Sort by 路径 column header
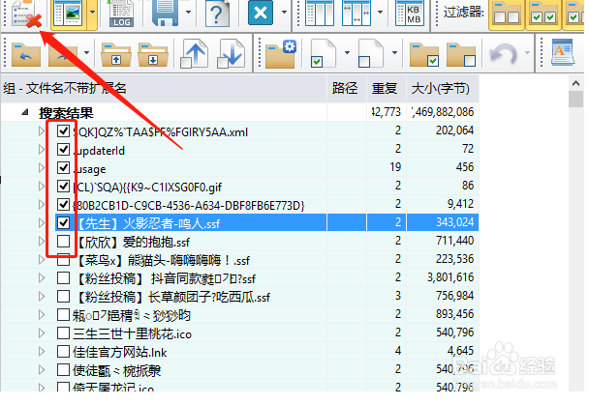This screenshot has width=589, height=405. [x=347, y=89]
